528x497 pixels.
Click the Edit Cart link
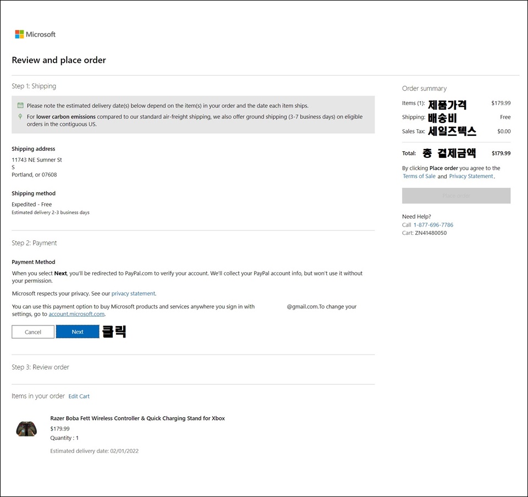(x=79, y=396)
